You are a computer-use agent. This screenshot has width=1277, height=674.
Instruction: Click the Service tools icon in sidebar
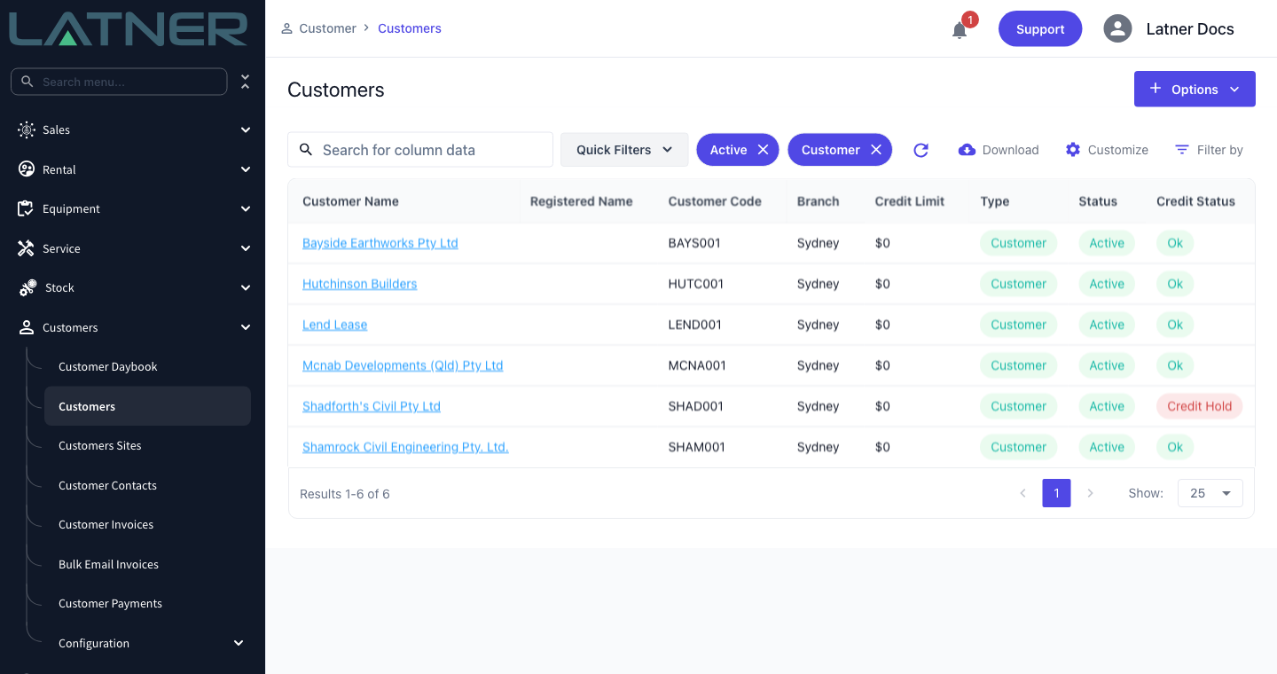tap(26, 248)
